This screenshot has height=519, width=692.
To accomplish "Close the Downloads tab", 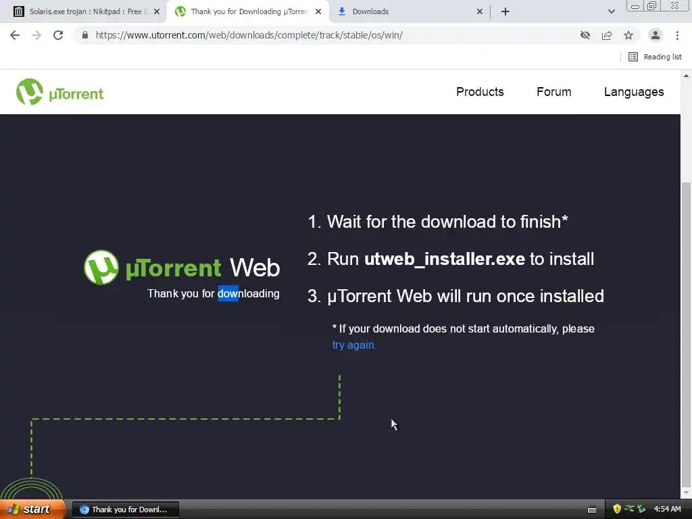I will pos(480,11).
